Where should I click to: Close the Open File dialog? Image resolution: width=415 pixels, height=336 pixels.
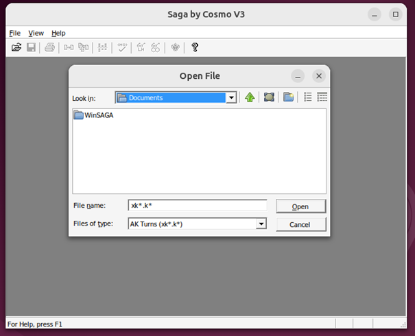(x=318, y=76)
